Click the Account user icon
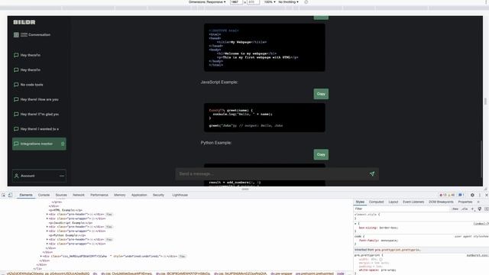The image size is (489, 275). pos(17,176)
